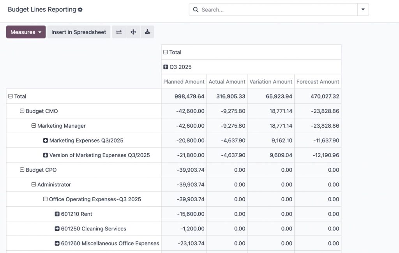Open the Measures dropdown menu
Viewport: 399px width, 253px height.
coord(26,32)
